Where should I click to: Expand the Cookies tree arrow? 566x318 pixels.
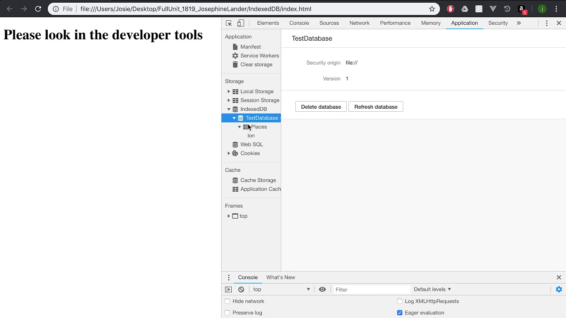pos(229,153)
